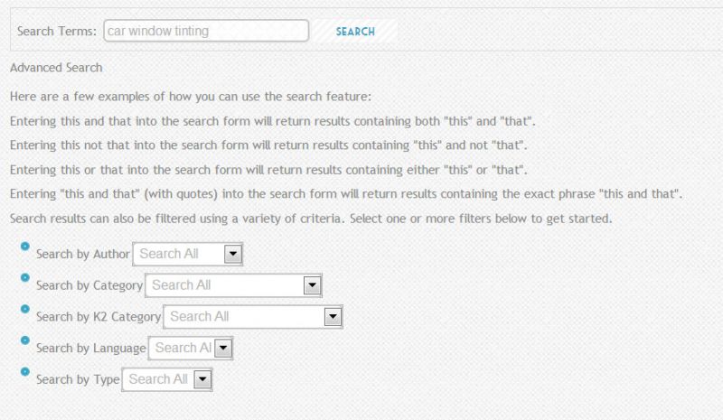Open the Search by K2 Category dropdown
The height and width of the screenshot is (420, 723).
253,317
